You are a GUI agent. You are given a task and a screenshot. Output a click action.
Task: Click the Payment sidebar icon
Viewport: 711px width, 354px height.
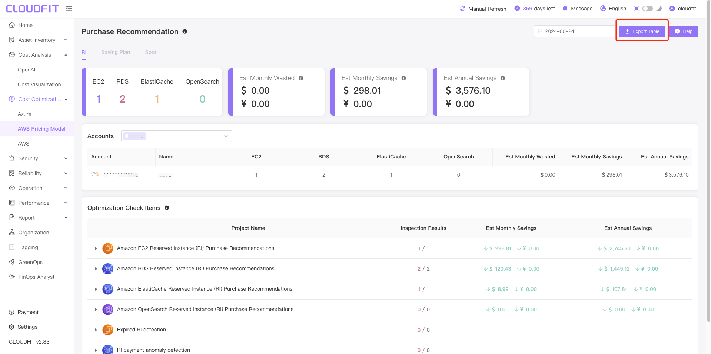pyautogui.click(x=11, y=312)
